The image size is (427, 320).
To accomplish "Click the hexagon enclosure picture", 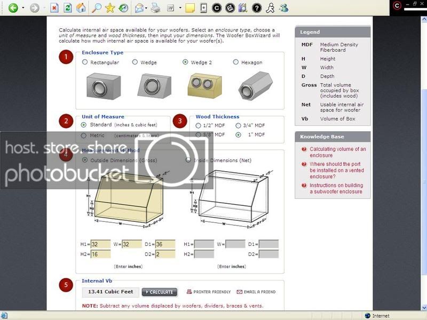I will (x=255, y=86).
